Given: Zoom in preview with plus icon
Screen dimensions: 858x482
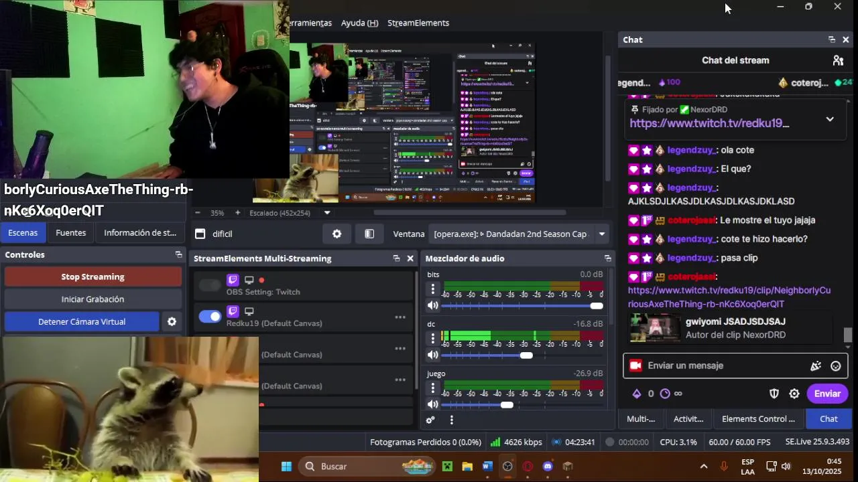Looking at the screenshot, I should [x=237, y=213].
